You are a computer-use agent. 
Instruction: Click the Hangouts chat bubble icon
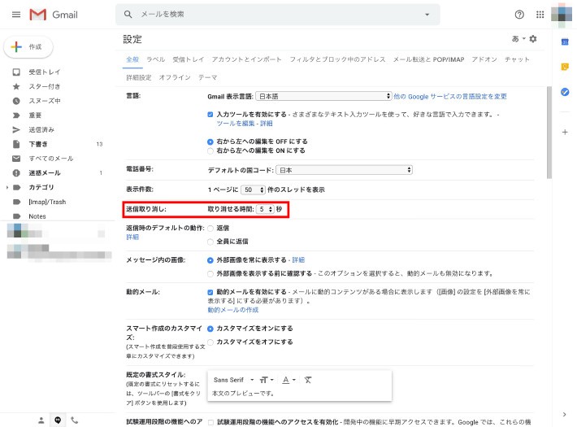click(58, 420)
